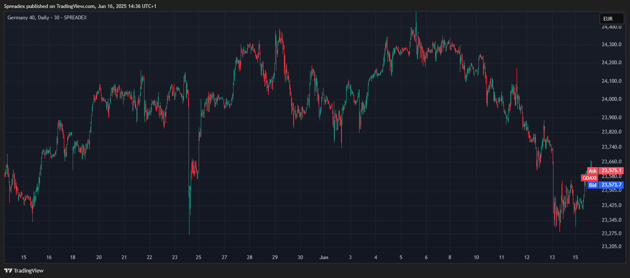The image size is (630, 278).
Task: Click the 23,425.0 price axis label
Action: [612, 205]
